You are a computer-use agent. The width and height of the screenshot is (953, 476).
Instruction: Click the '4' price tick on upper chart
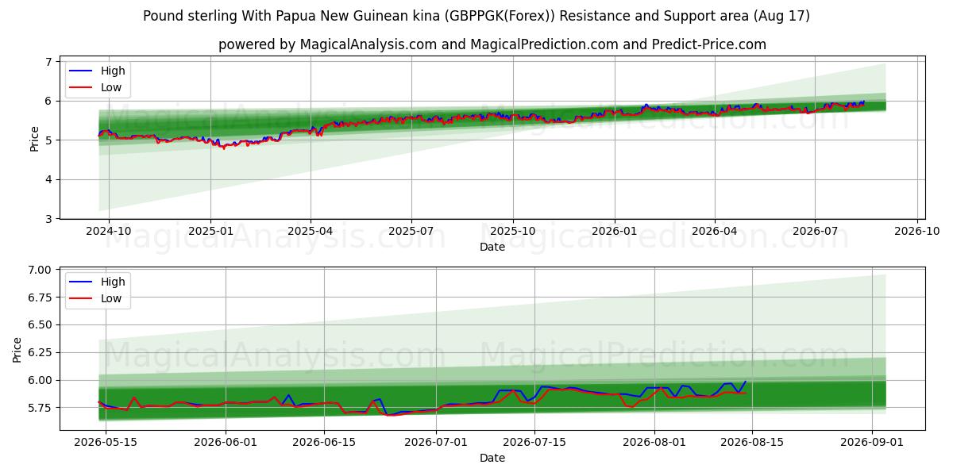49,179
